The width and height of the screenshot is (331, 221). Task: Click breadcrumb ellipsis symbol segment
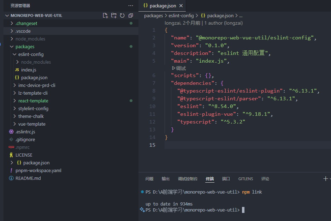[x=241, y=16]
